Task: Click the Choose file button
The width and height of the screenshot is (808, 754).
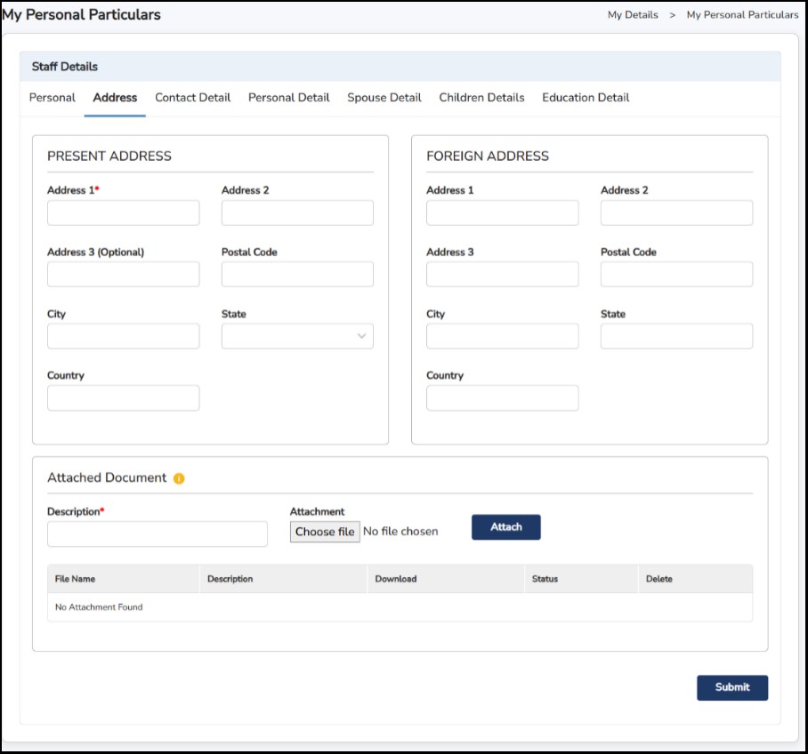Action: 325,532
